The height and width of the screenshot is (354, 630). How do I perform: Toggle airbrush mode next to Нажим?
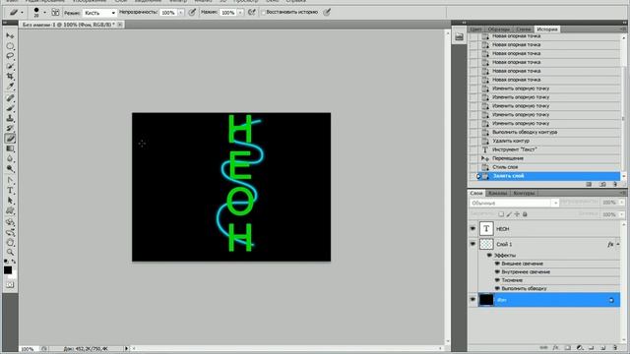point(252,13)
